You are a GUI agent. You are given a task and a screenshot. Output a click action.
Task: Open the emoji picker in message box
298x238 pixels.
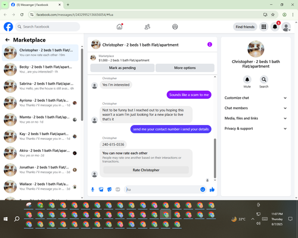pyautogui.click(x=203, y=189)
